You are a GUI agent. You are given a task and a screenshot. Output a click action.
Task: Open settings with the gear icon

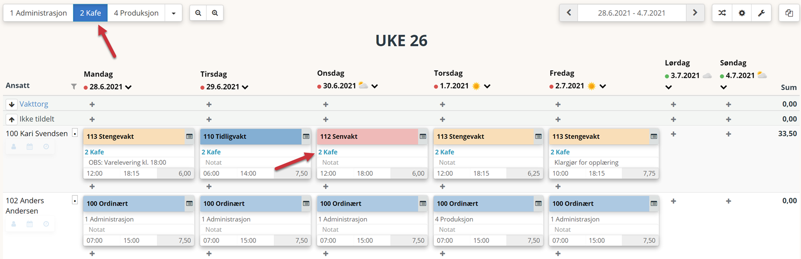point(742,13)
